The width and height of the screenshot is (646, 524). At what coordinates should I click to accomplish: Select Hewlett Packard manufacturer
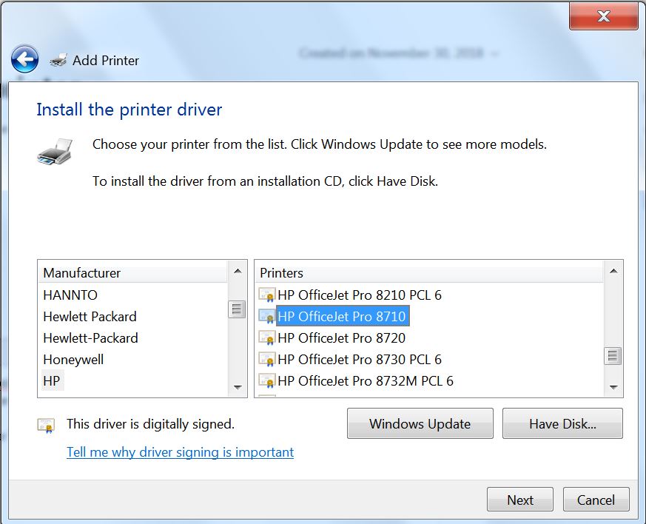pyautogui.click(x=90, y=316)
